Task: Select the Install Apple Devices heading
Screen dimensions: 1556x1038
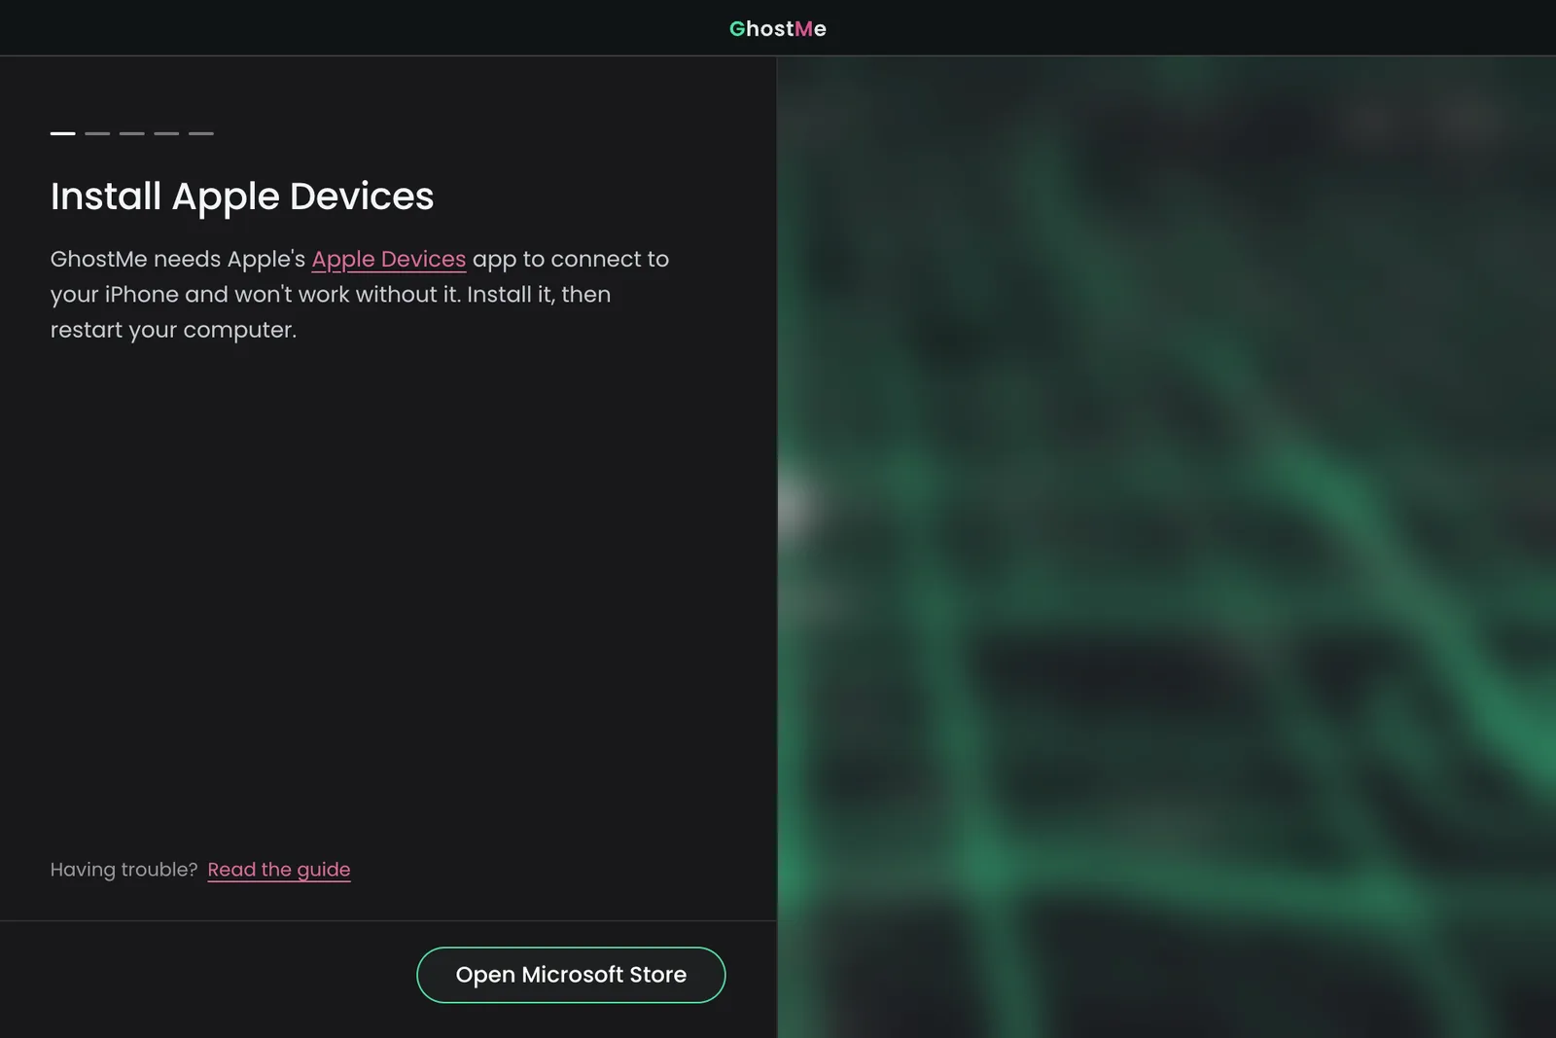Action: (x=242, y=197)
